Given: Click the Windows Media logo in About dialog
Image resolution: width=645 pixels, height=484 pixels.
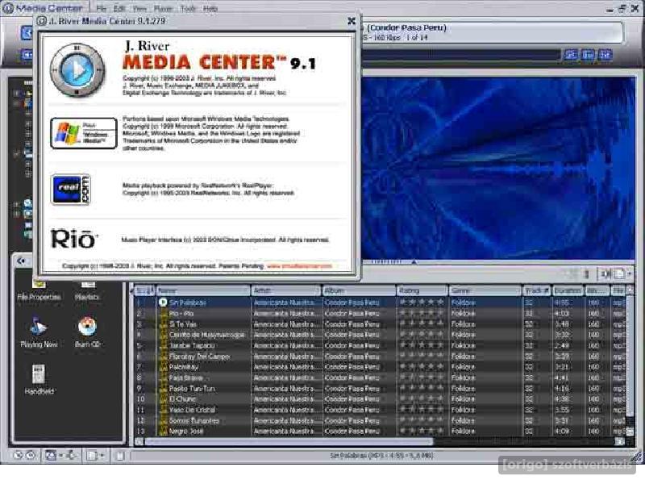Looking at the screenshot, I should pyautogui.click(x=84, y=133).
